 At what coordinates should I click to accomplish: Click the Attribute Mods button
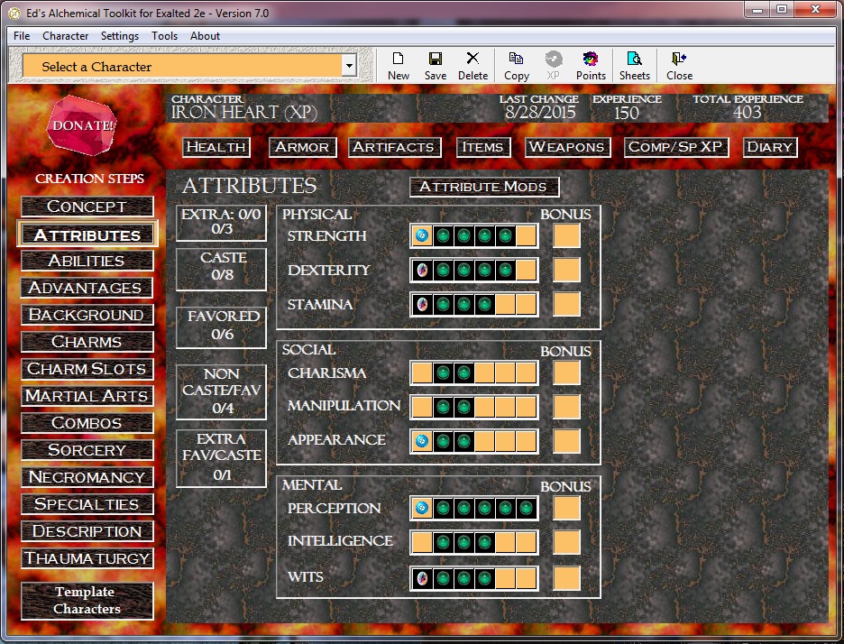(484, 187)
